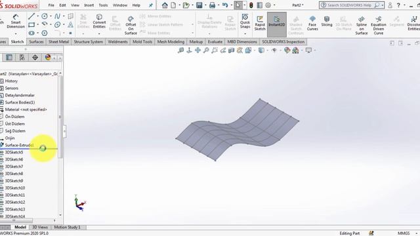Open the View menu

click(75, 5)
